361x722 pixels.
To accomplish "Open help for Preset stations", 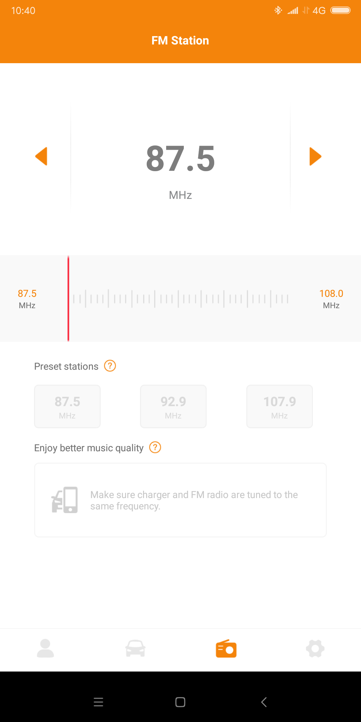I will pyautogui.click(x=110, y=366).
